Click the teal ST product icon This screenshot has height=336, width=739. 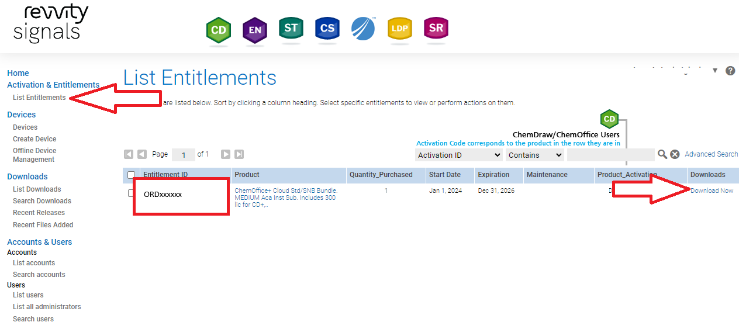[x=291, y=29]
